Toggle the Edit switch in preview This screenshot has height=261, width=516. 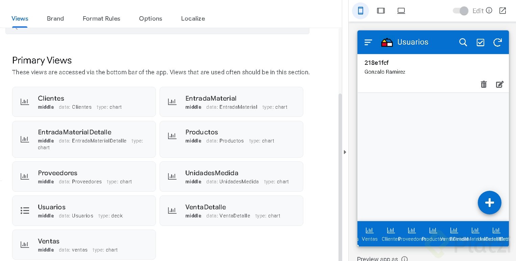(461, 11)
